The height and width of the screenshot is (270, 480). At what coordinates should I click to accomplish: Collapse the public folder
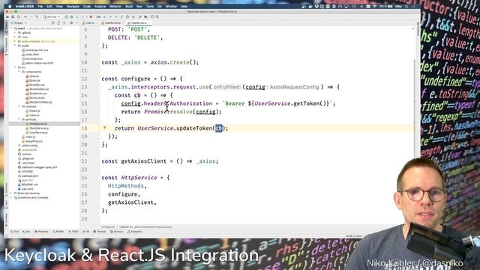point(15,46)
